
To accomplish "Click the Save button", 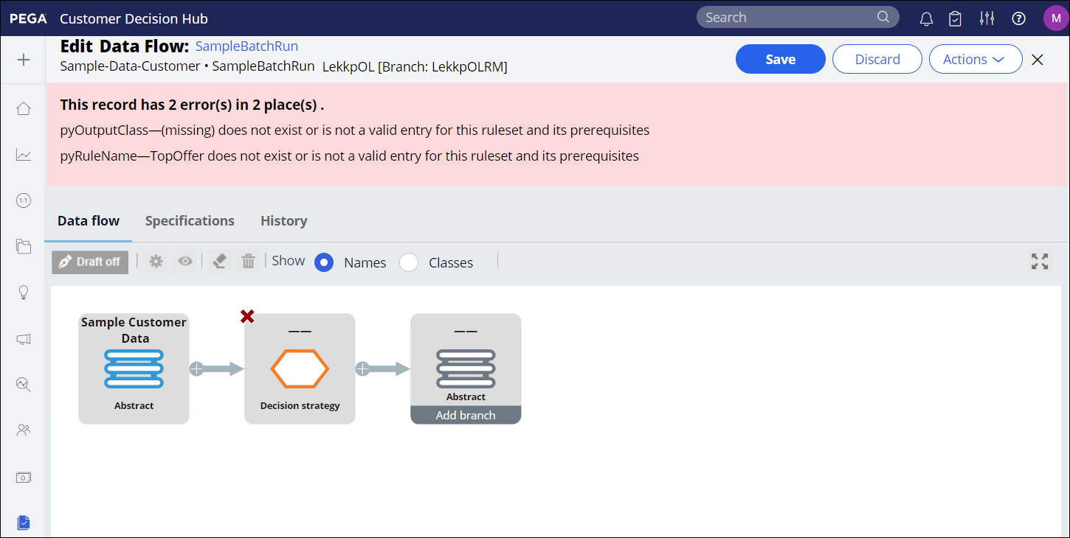I will [x=781, y=60].
